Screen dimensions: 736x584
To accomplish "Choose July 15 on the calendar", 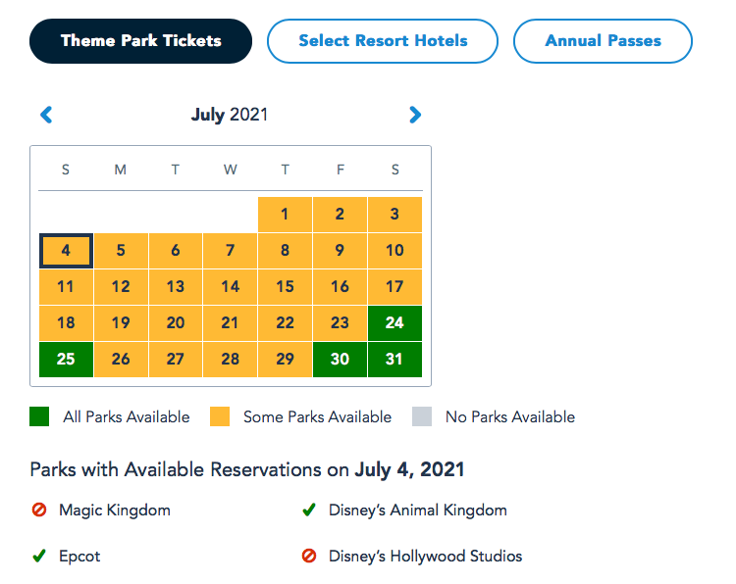I will [x=285, y=287].
